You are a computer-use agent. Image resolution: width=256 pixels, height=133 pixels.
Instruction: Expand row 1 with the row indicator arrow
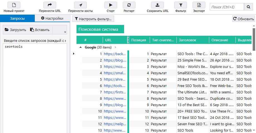(74, 54)
